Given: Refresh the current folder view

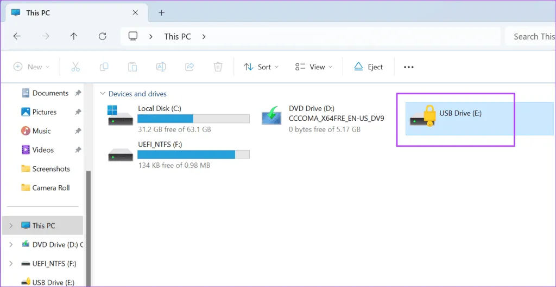Looking at the screenshot, I should (102, 36).
